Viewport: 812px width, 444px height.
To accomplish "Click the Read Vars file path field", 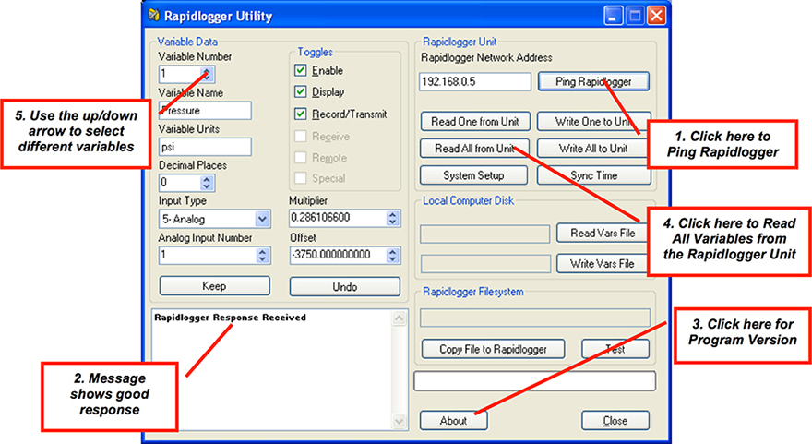I will tap(484, 234).
